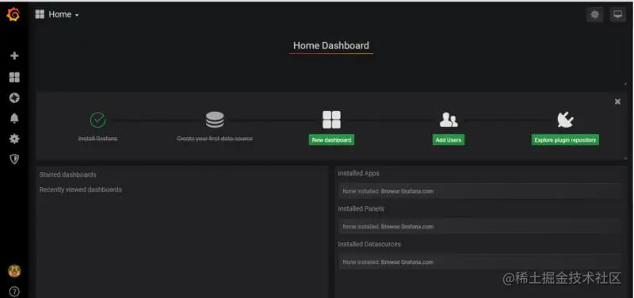Click the Add Users button
This screenshot has width=634, height=298.
point(449,140)
